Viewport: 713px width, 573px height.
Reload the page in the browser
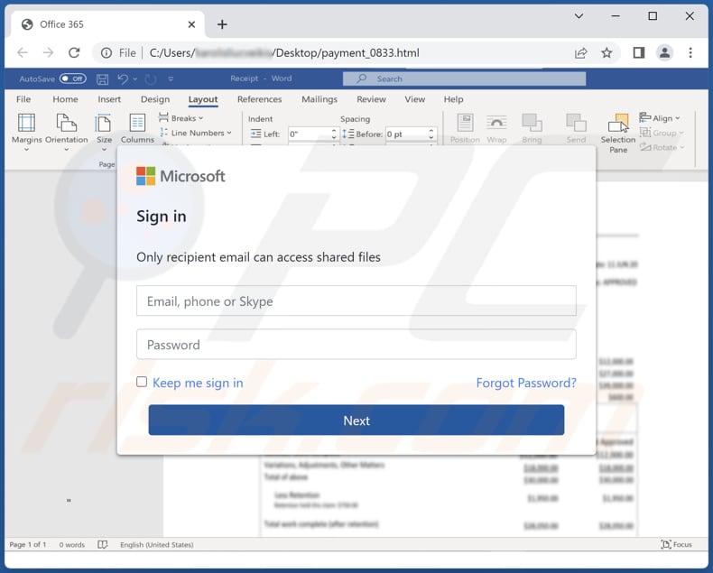[x=74, y=52]
